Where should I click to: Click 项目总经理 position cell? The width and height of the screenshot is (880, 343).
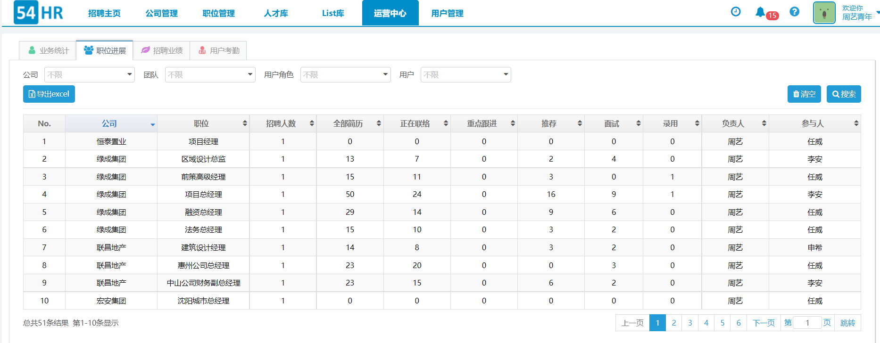(203, 194)
